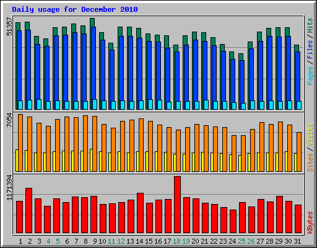Click the cyan Pages bar for day 3
This screenshot has width=317, height=248.
click(x=39, y=104)
